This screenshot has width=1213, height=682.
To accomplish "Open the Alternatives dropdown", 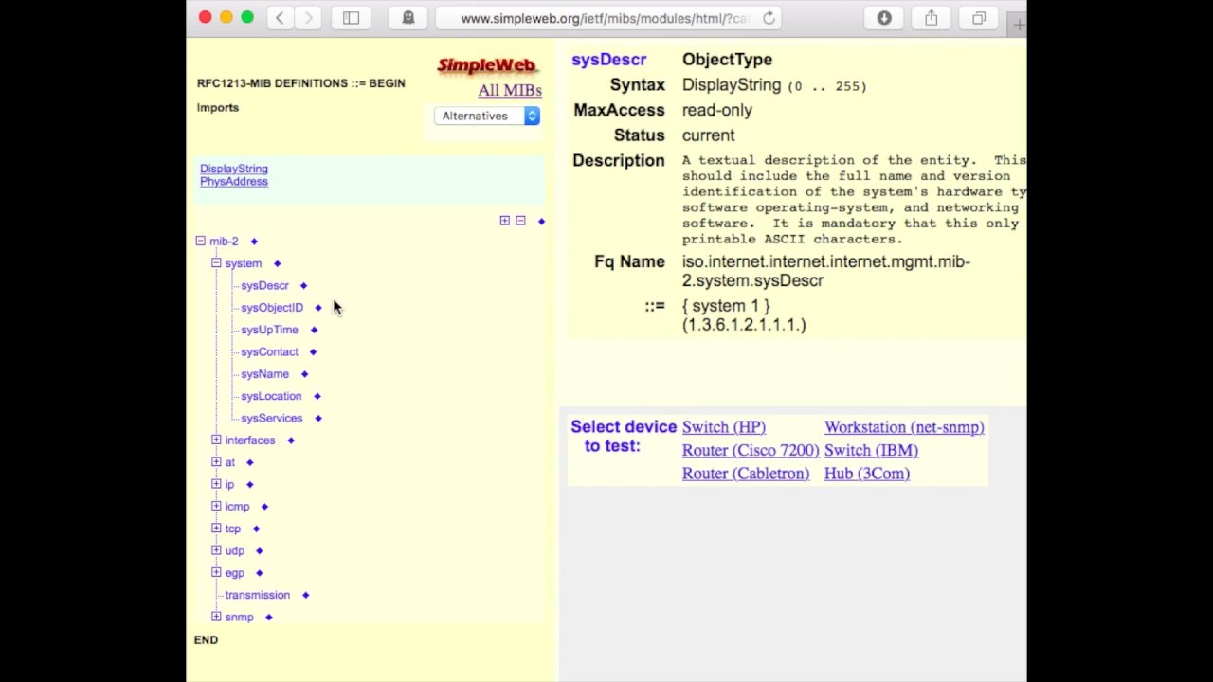I will [487, 116].
